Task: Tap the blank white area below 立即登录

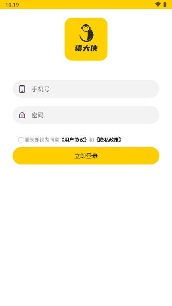Action: coord(86,234)
